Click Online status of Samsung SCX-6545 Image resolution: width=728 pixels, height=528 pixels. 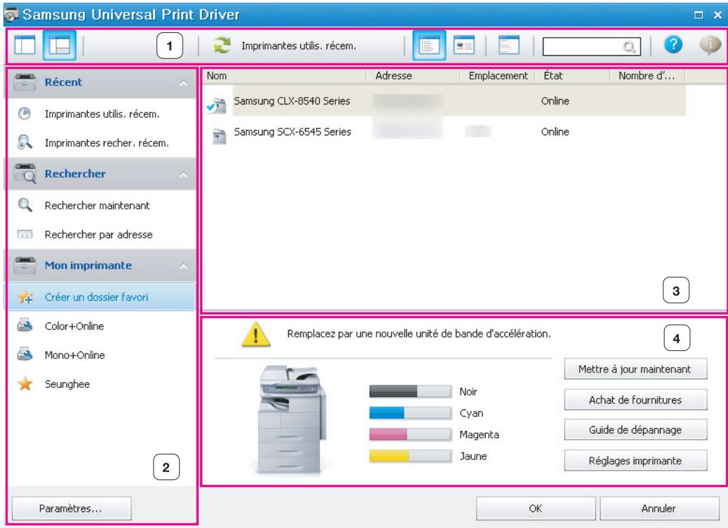555,131
